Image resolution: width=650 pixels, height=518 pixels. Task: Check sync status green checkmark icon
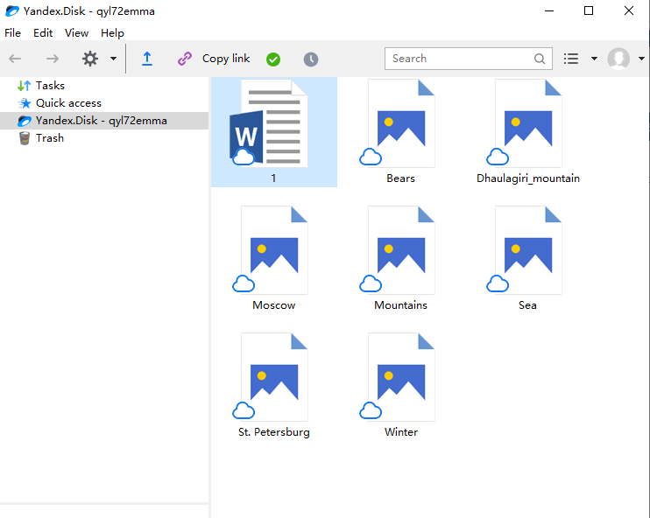click(273, 59)
